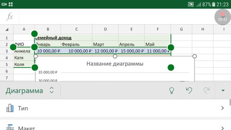This screenshot has height=130, width=231.
Task: Select row 4 header
Action: [x=6, y=58]
